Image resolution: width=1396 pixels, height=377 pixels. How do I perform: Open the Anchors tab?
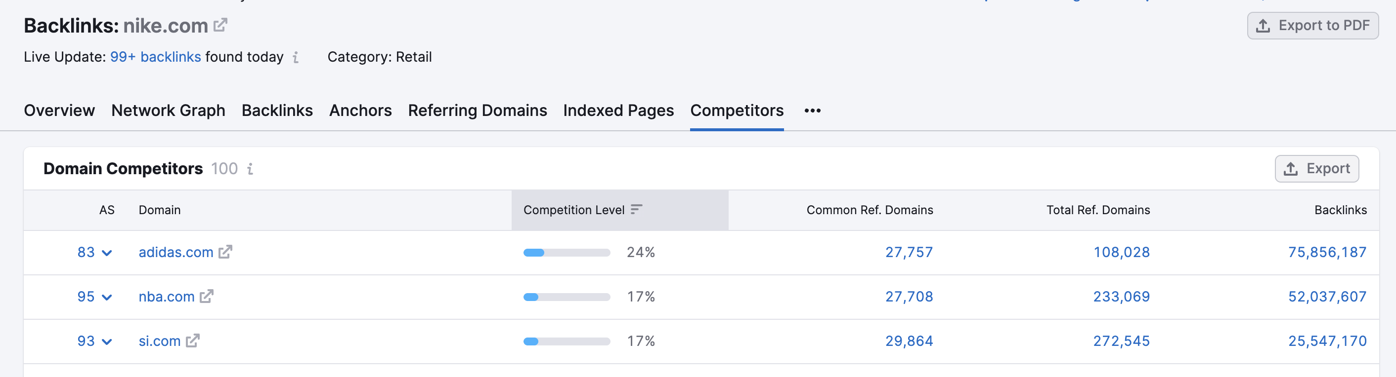[x=360, y=111]
